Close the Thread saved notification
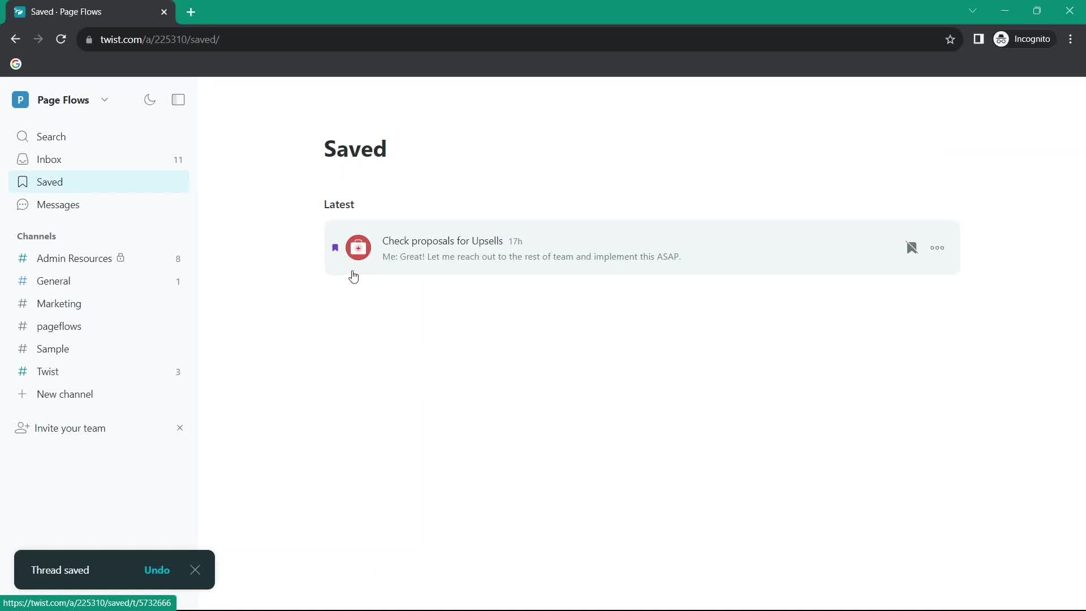 [195, 570]
